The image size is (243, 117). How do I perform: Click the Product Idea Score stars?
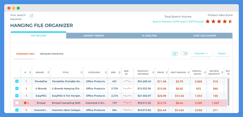click(x=219, y=21)
